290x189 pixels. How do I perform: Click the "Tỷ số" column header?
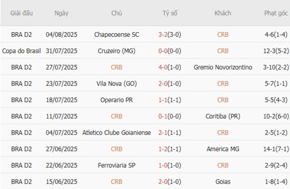tap(170, 13)
